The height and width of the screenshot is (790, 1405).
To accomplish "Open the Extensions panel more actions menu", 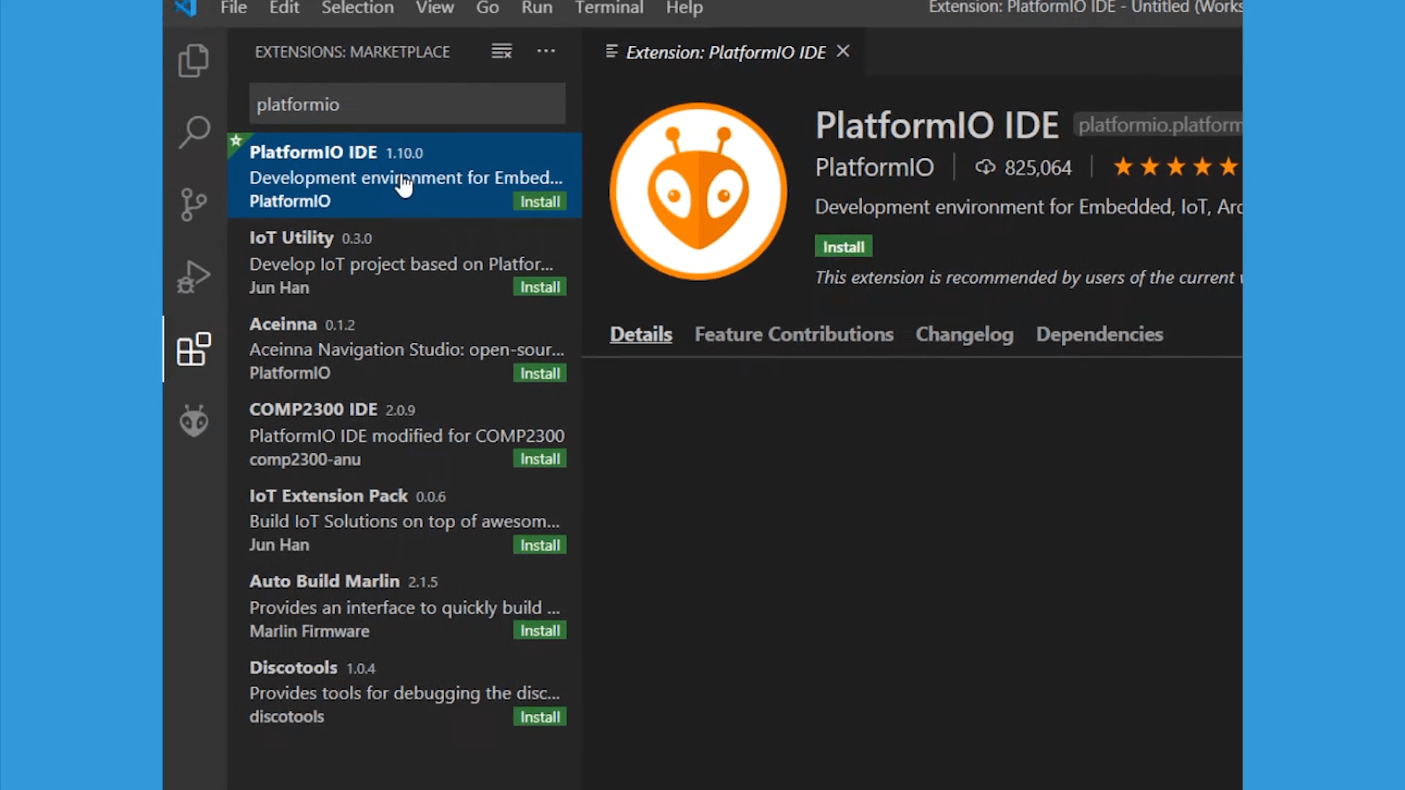I will (546, 51).
